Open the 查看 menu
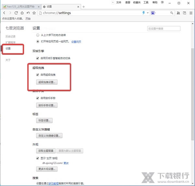The width and height of the screenshot is (195, 186). pyautogui.click(x=128, y=2)
